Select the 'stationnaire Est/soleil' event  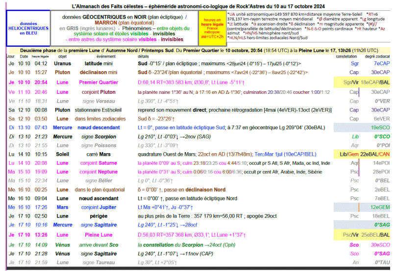98,110
